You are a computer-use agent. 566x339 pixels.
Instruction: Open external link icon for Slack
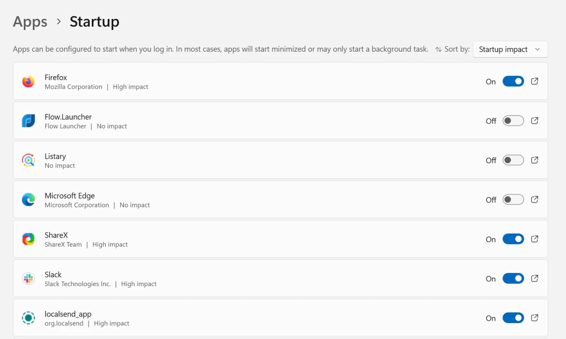(x=535, y=278)
